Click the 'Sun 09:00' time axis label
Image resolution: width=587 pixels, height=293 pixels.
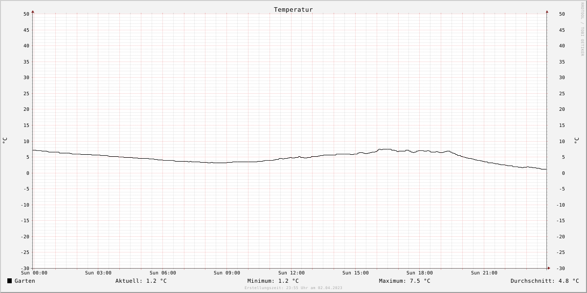(x=227, y=273)
